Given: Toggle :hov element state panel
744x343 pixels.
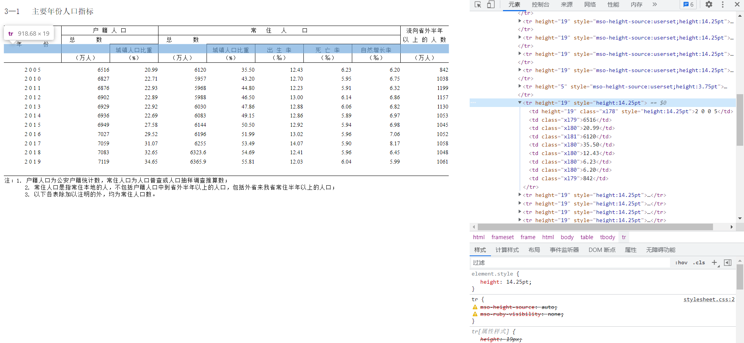Looking at the screenshot, I should [x=681, y=263].
